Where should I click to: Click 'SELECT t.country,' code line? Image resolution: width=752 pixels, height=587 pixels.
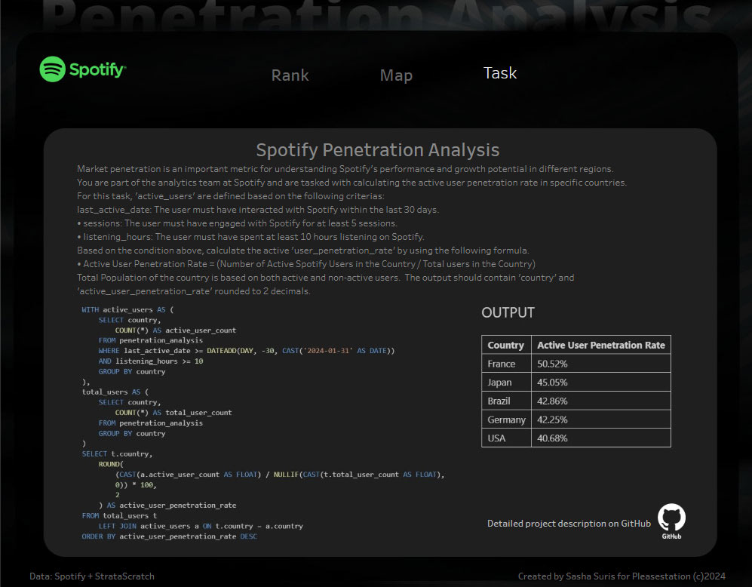pyautogui.click(x=117, y=453)
